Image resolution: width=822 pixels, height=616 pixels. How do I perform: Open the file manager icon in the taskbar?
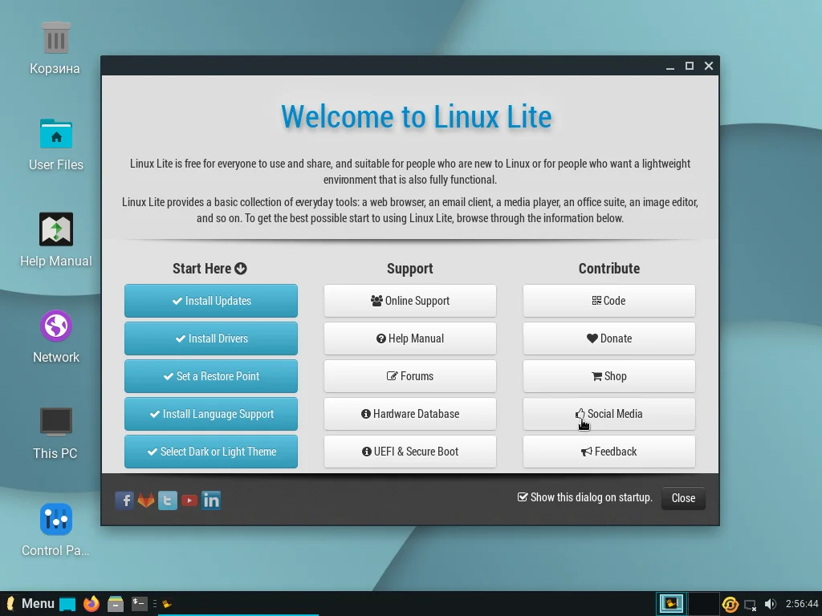(116, 603)
